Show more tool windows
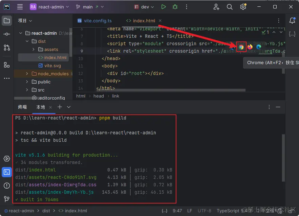 pyautogui.click(x=7, y=78)
